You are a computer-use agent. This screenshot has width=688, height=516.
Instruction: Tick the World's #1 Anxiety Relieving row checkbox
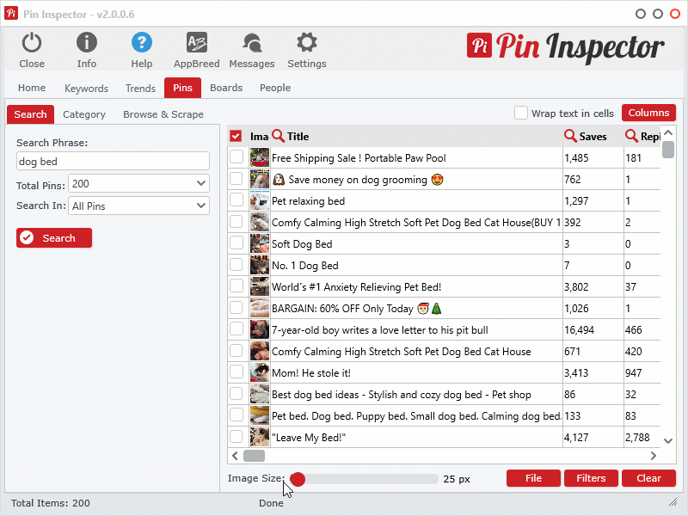pyautogui.click(x=236, y=286)
